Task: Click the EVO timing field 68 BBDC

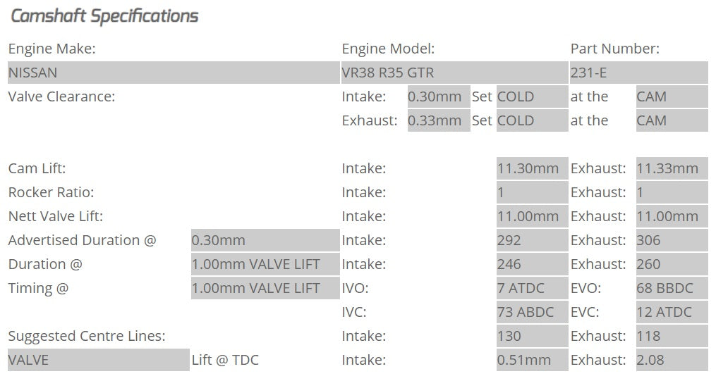Action: coord(672,288)
